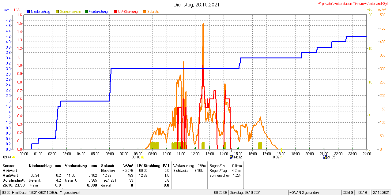
Task: Click the COM 9 status entry
Action: pyautogui.click(x=348, y=193)
